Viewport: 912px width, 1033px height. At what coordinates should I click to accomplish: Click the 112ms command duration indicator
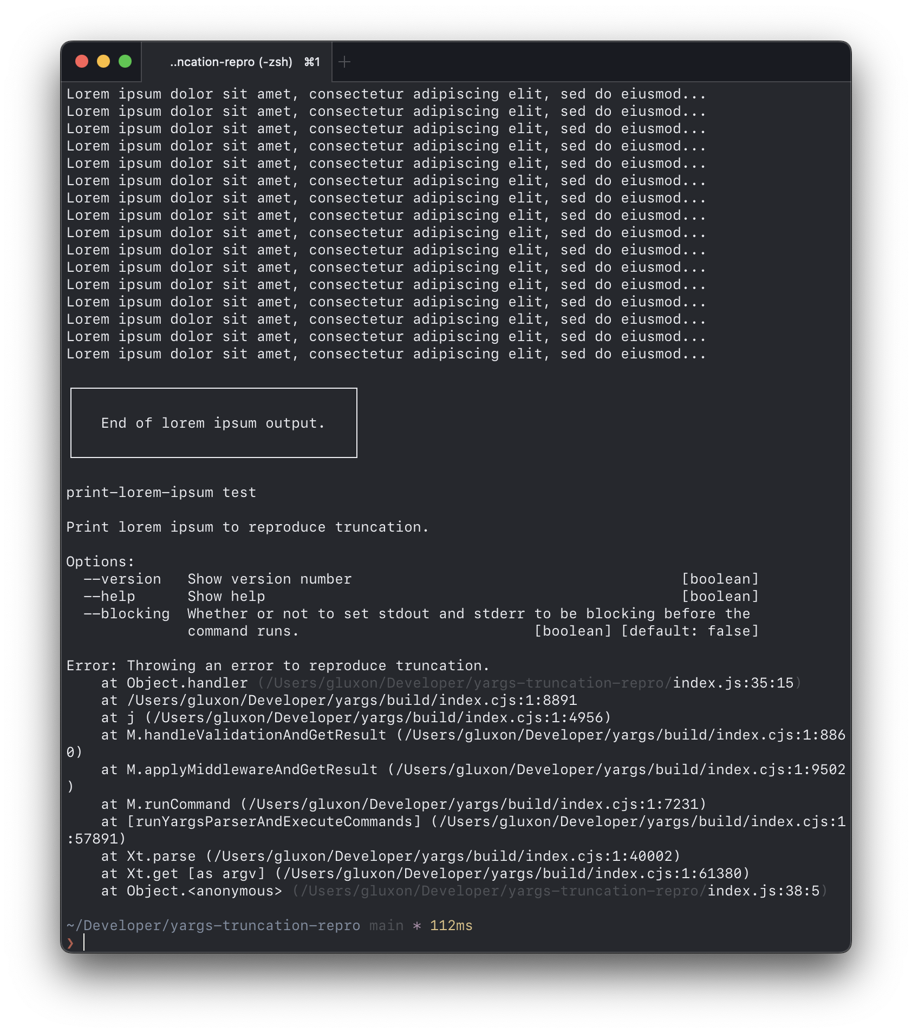click(x=450, y=926)
